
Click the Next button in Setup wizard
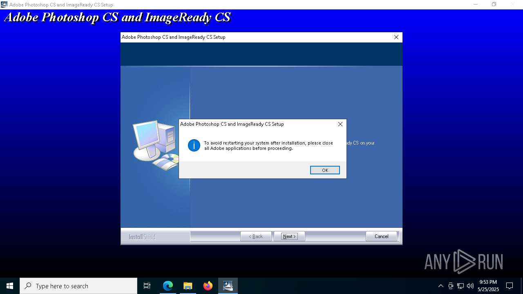click(x=289, y=236)
